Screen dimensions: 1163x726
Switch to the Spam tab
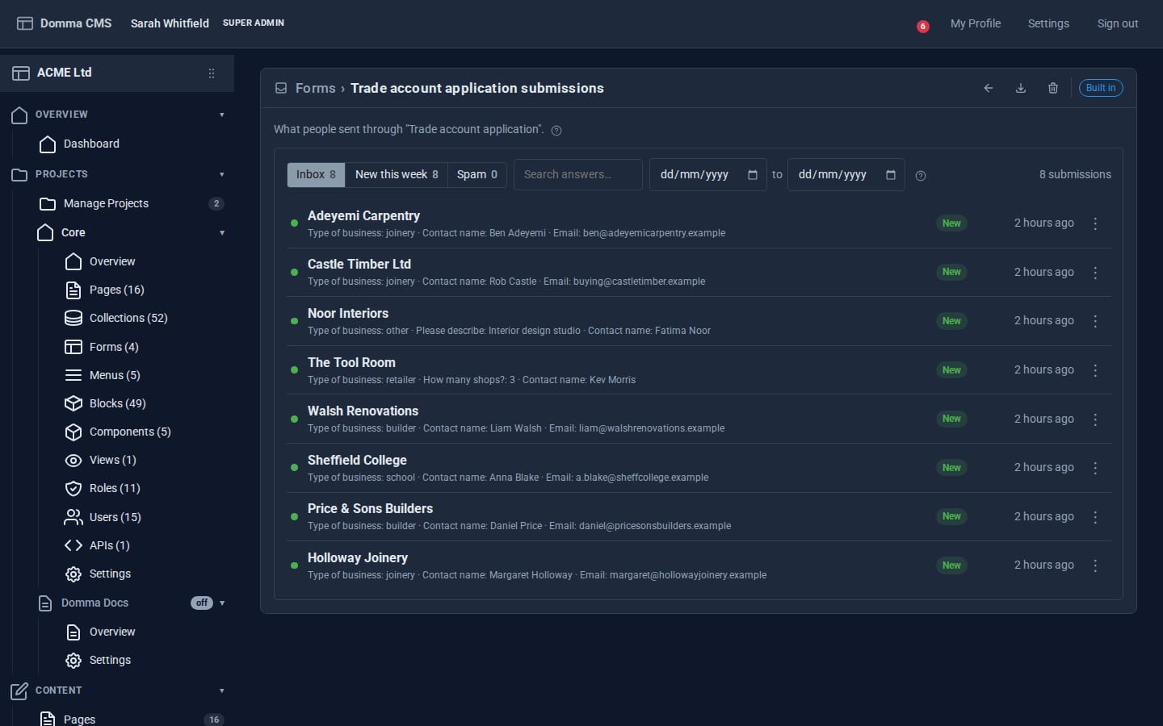[477, 175]
